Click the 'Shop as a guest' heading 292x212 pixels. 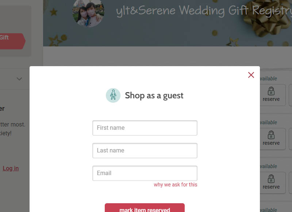[x=154, y=95]
